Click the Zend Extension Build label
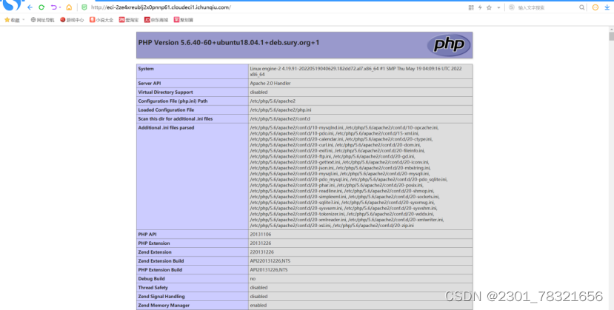 [x=161, y=261]
